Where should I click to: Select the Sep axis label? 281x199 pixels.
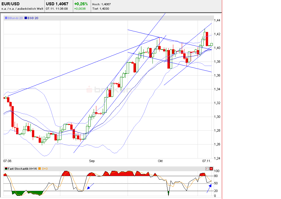pos(92,161)
